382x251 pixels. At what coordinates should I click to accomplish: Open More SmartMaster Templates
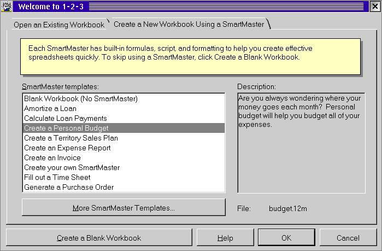(x=124, y=208)
